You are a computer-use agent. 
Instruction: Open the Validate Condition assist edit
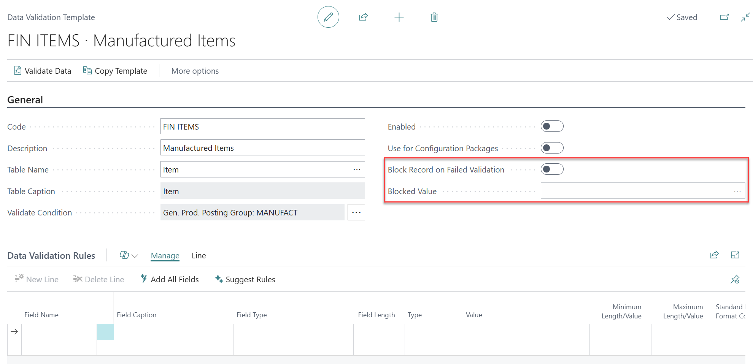(356, 212)
